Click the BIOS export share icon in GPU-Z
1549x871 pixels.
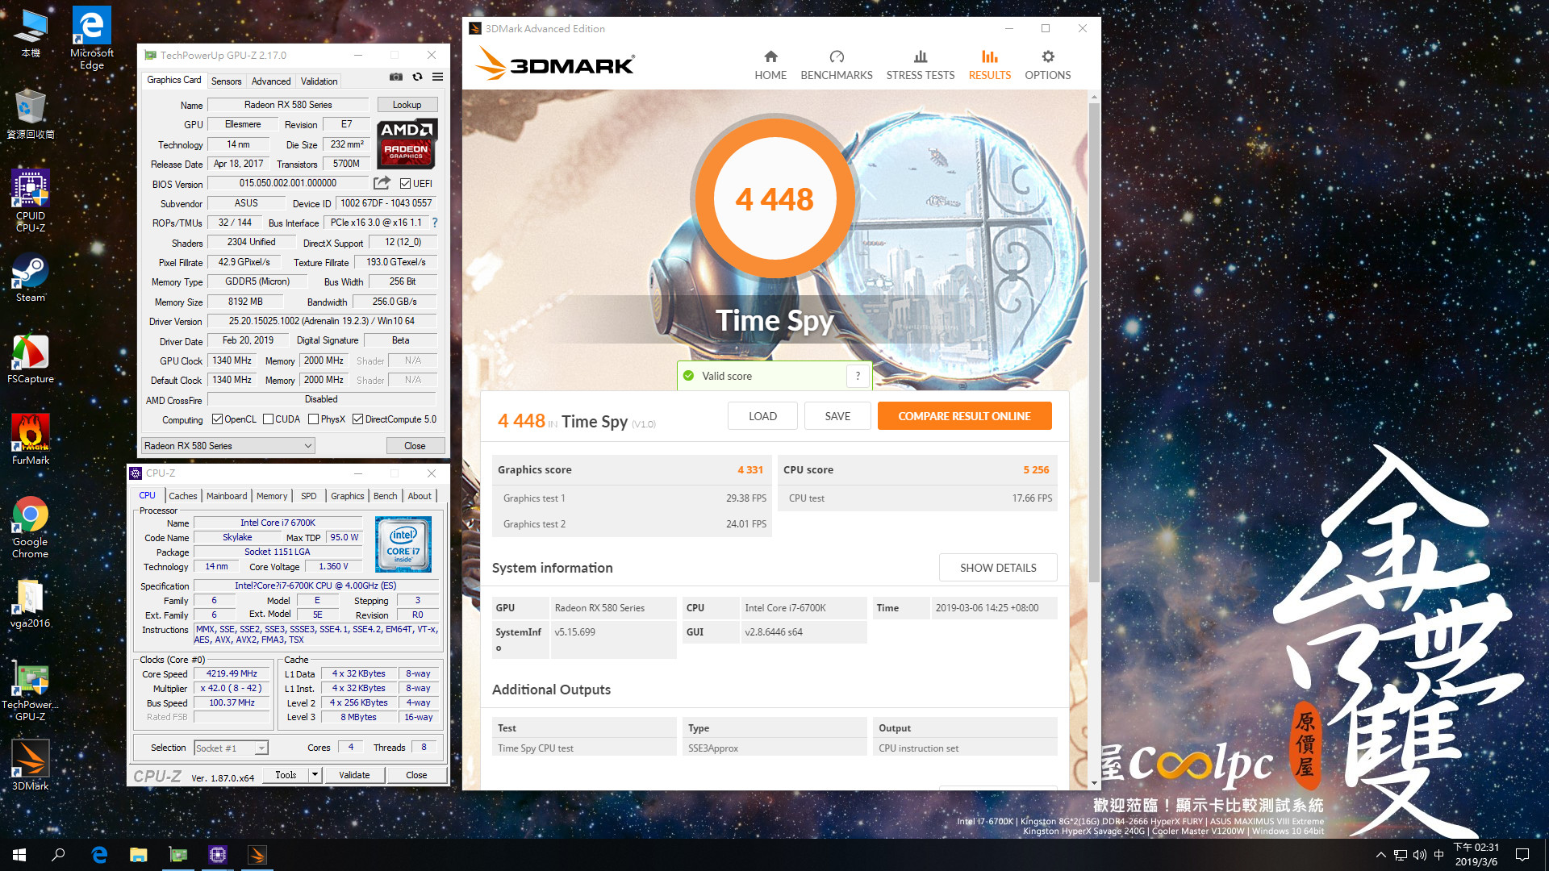pyautogui.click(x=382, y=183)
